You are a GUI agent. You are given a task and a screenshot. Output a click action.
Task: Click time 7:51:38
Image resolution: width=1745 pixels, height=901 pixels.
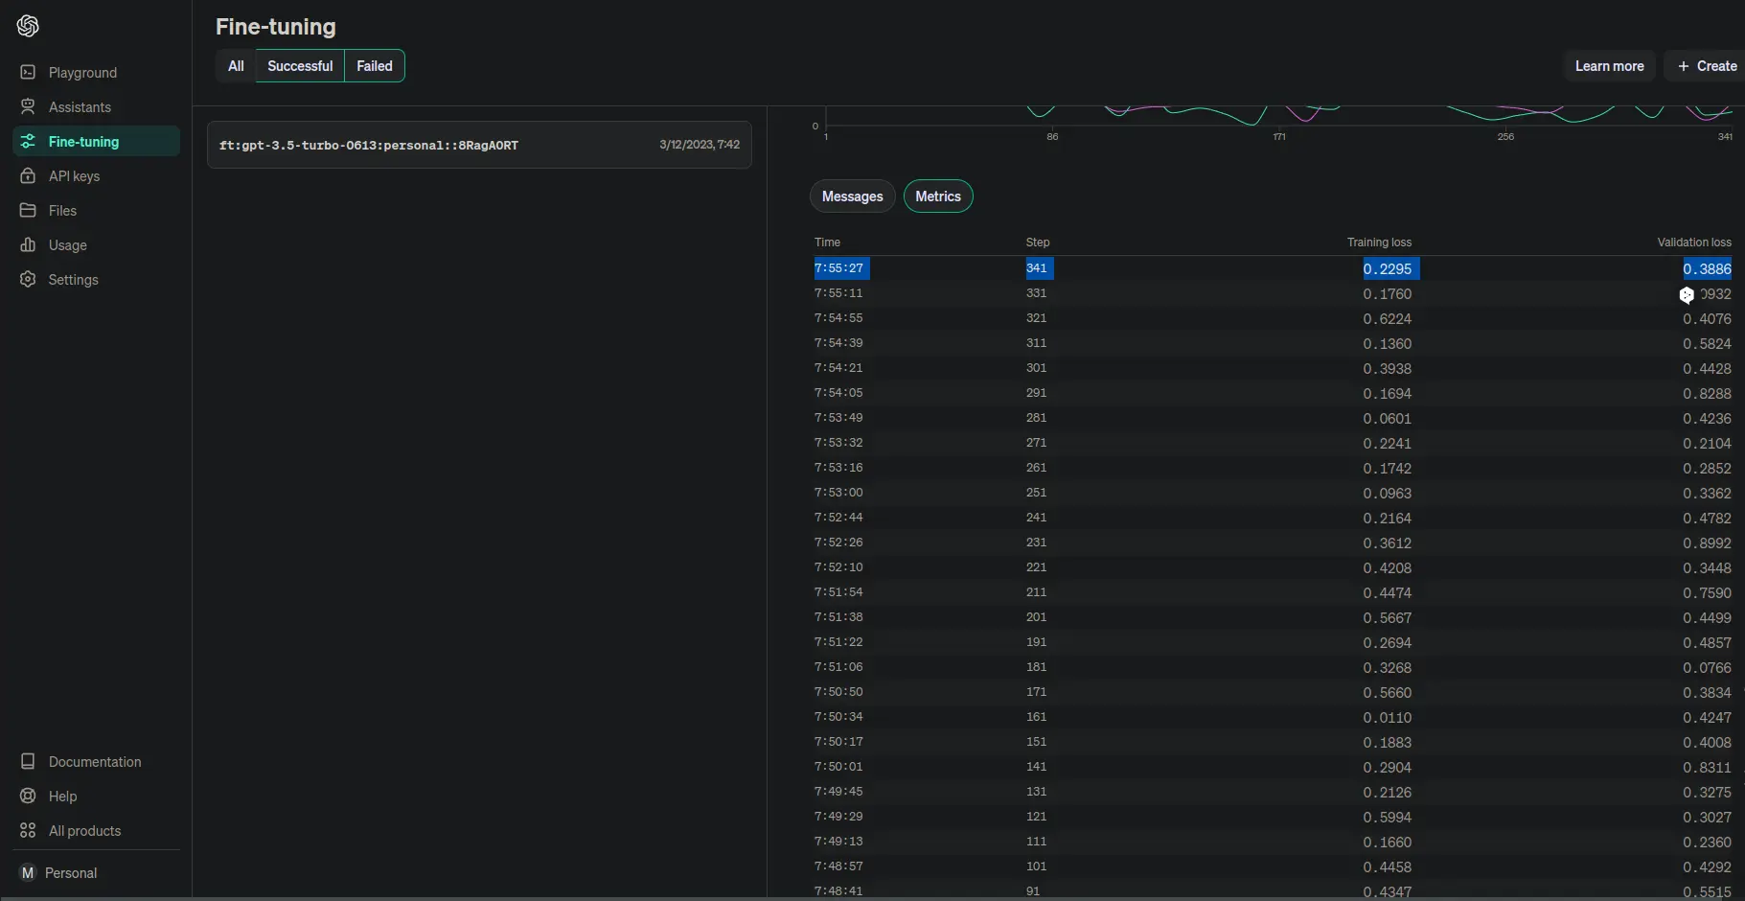838,617
